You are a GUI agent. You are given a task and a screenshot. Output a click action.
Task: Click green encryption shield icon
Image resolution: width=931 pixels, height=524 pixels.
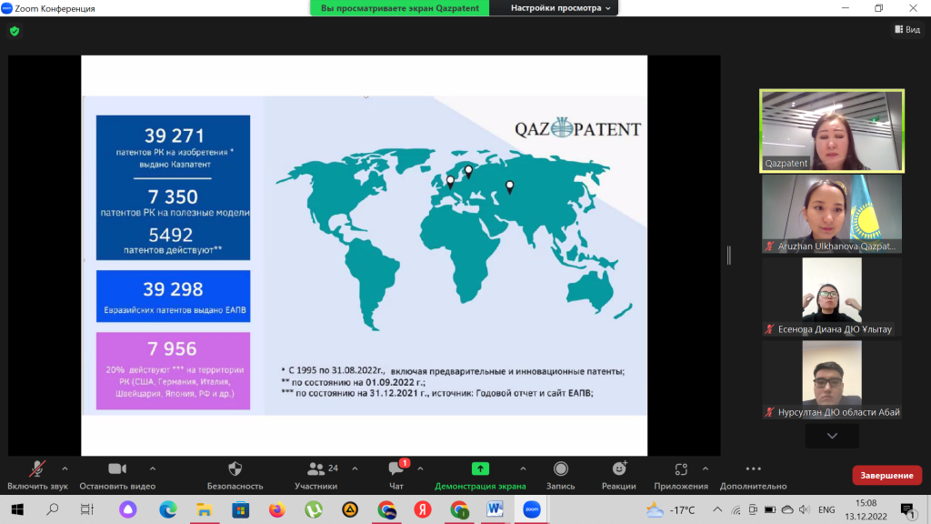(x=14, y=31)
